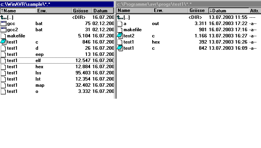261x148 pixels.
Task: Click the parent directory arrow in the right panel
Action: [x=120, y=17]
